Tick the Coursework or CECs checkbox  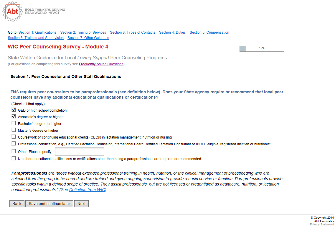click(x=14, y=137)
